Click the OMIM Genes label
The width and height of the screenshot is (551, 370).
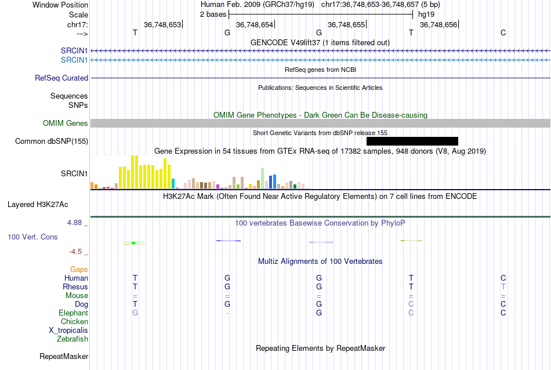pyautogui.click(x=66, y=124)
